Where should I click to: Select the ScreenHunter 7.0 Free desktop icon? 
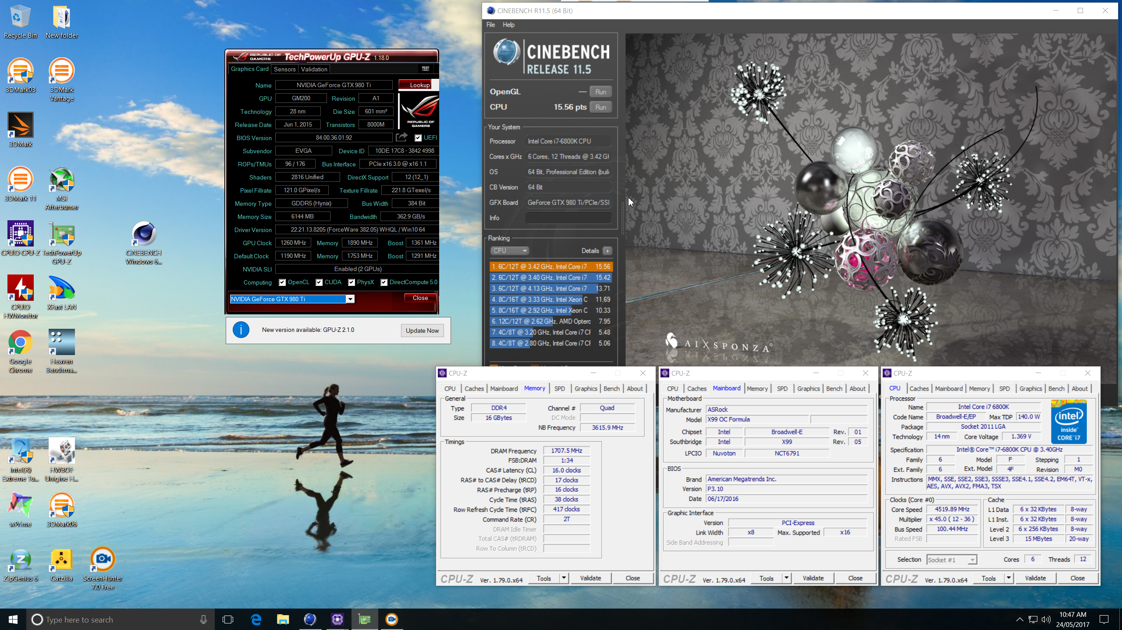(103, 568)
